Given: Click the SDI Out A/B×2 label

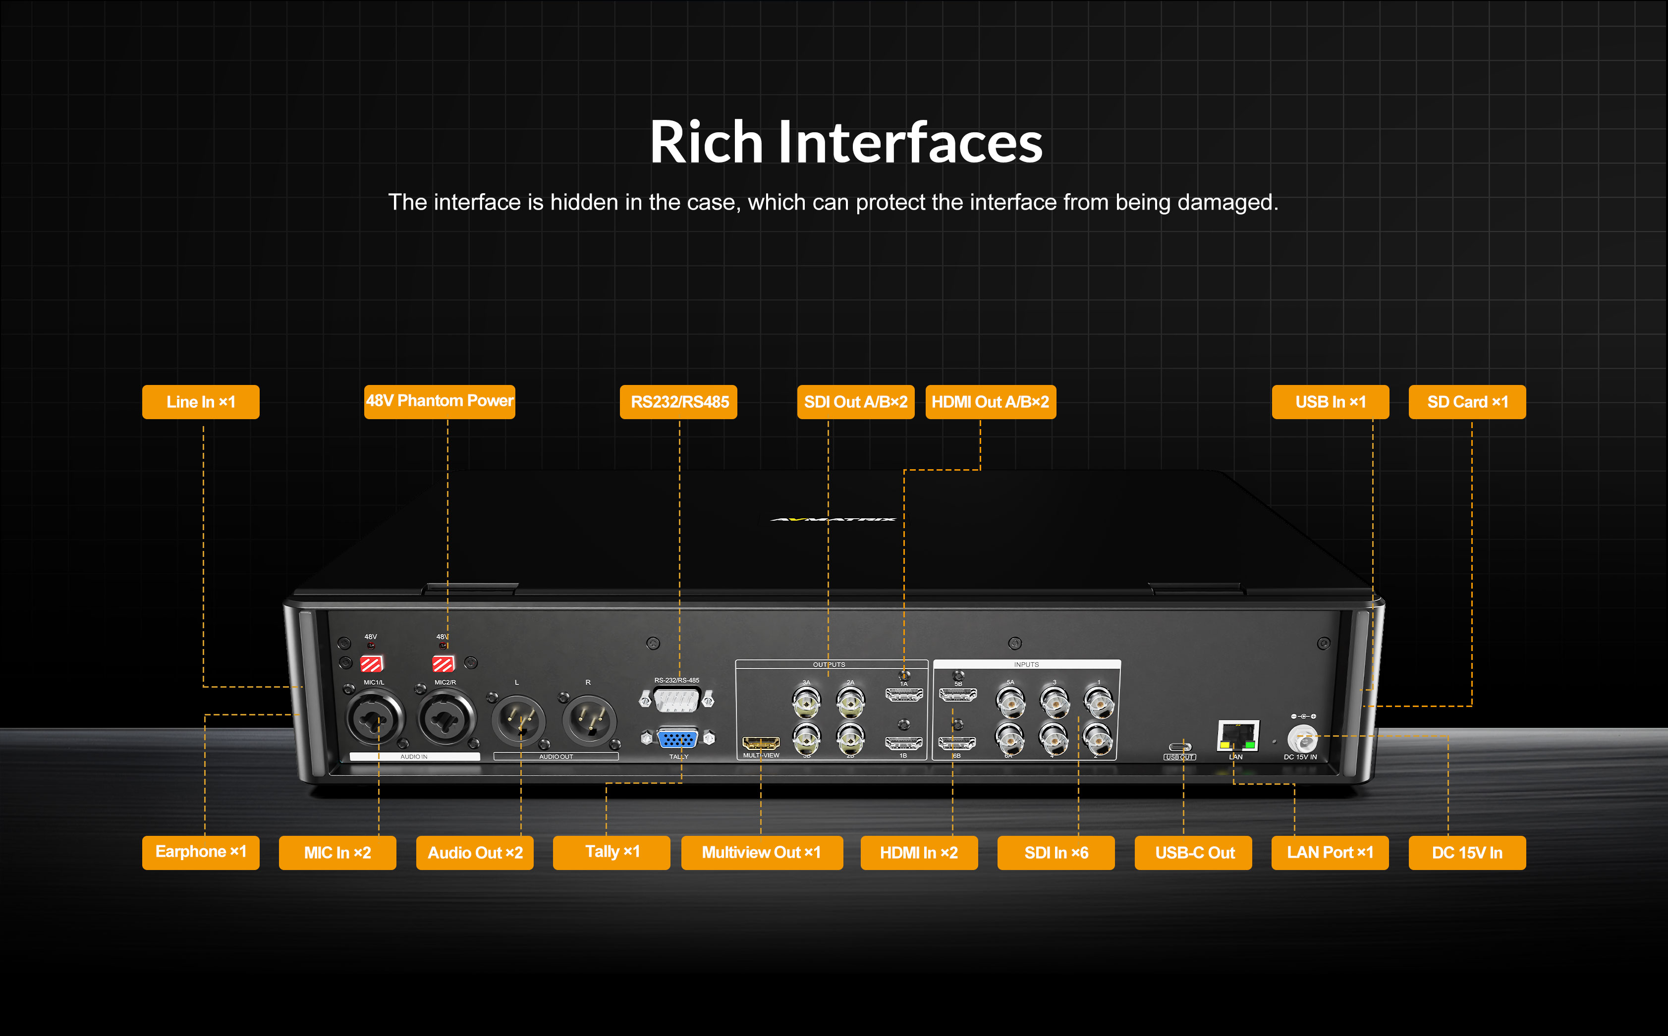Looking at the screenshot, I should click(x=855, y=402).
